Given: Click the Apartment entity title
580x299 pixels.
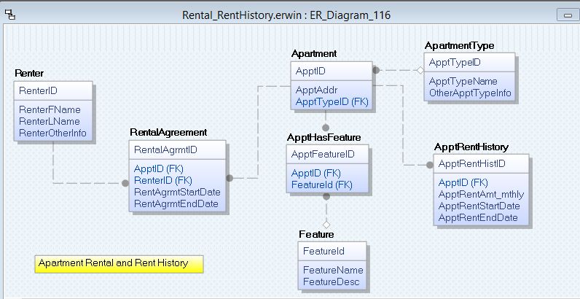Looking at the screenshot, I should 313,54.
